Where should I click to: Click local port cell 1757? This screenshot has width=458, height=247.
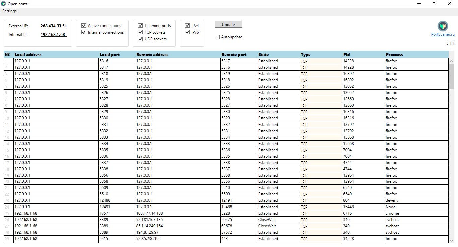pyautogui.click(x=117, y=213)
